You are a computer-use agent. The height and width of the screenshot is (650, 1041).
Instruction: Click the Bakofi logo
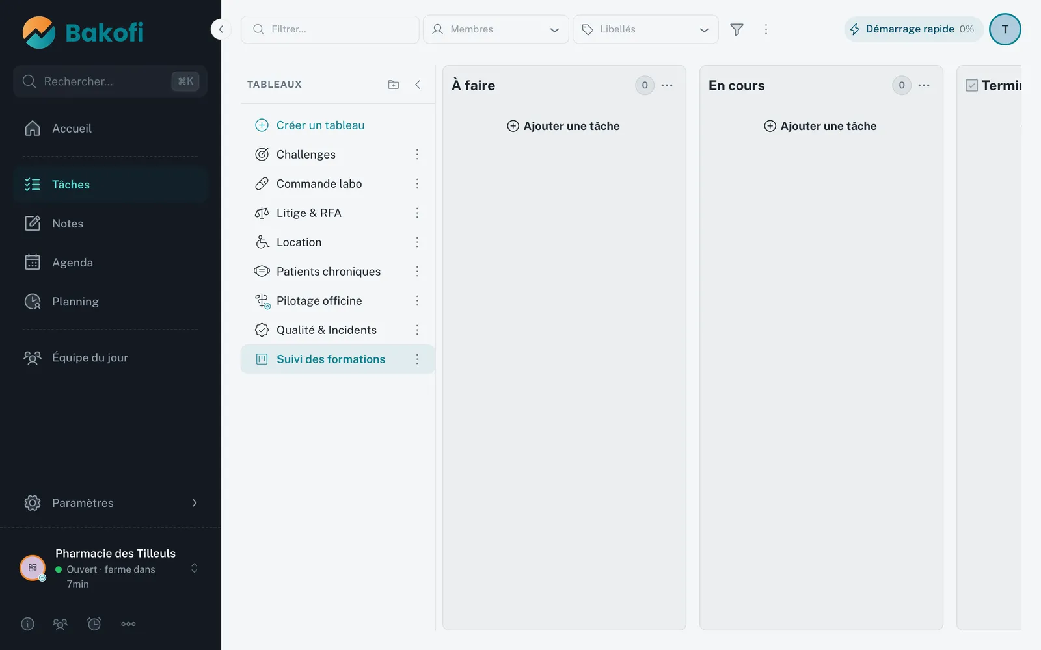pyautogui.click(x=83, y=32)
